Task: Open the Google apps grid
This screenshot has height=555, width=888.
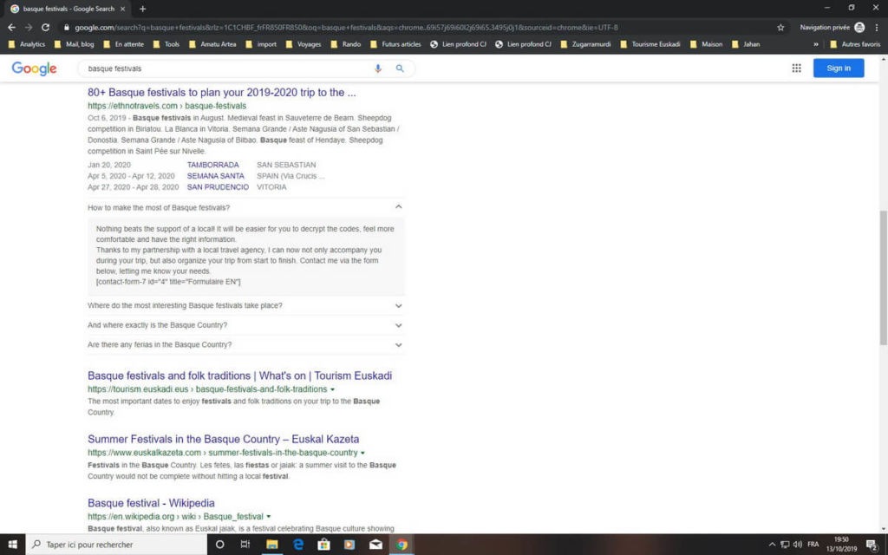Action: coord(796,68)
